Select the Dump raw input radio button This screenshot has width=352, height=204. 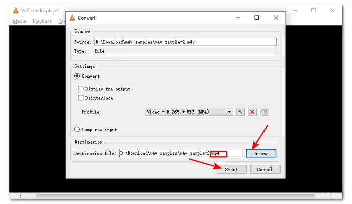click(x=77, y=129)
